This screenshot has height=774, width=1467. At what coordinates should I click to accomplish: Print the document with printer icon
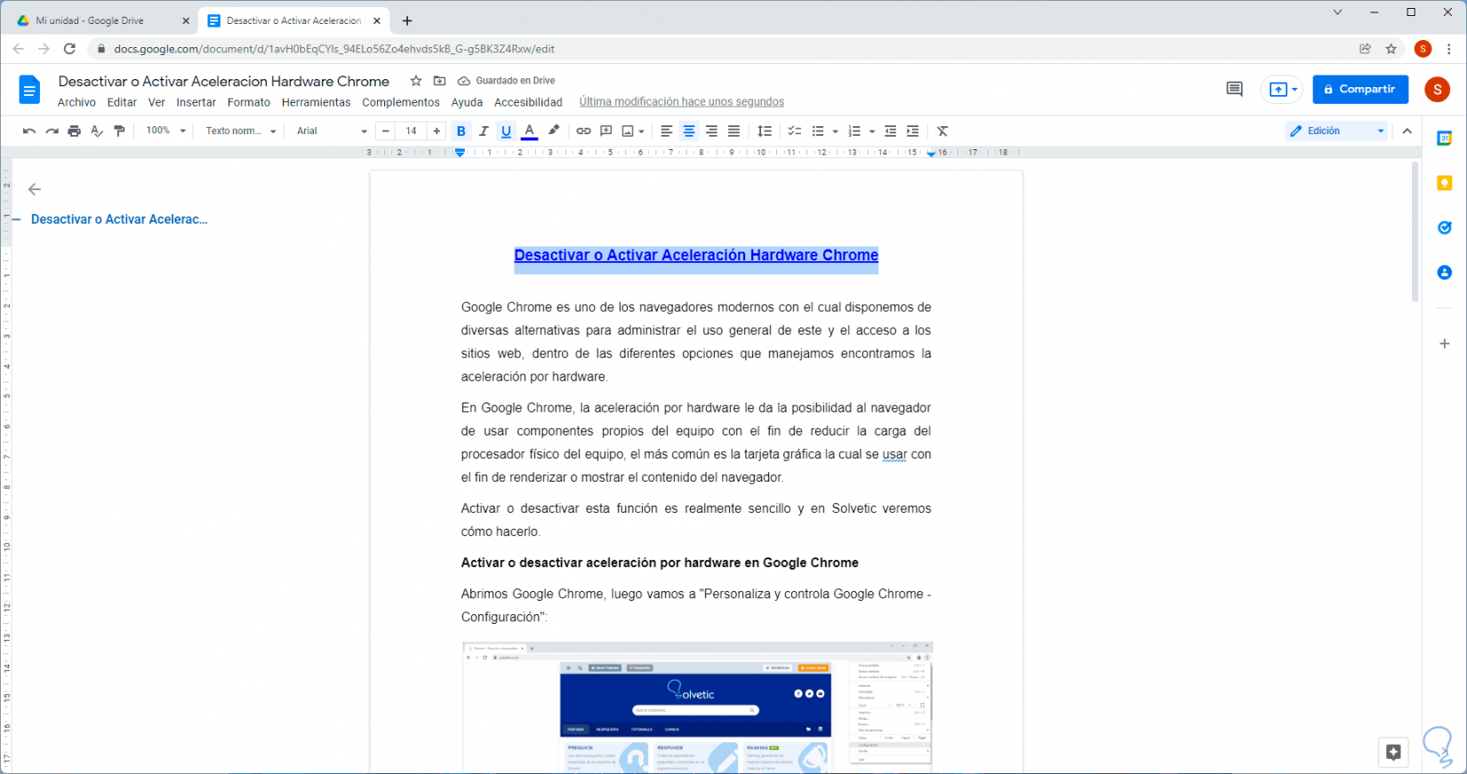75,131
